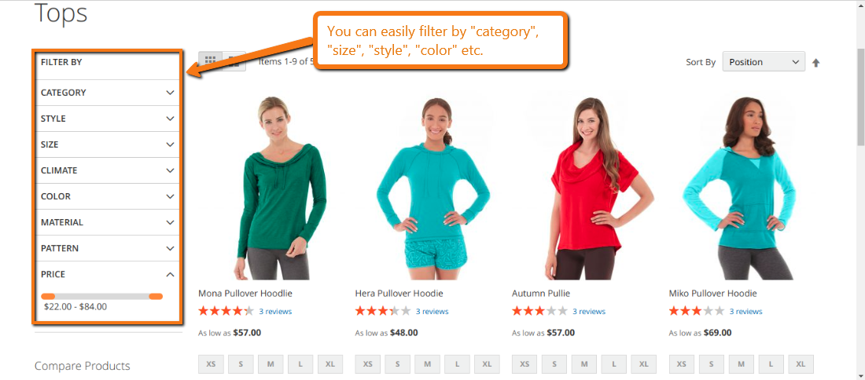Expand the Style filter chevron
The width and height of the screenshot is (865, 380).
coord(170,119)
